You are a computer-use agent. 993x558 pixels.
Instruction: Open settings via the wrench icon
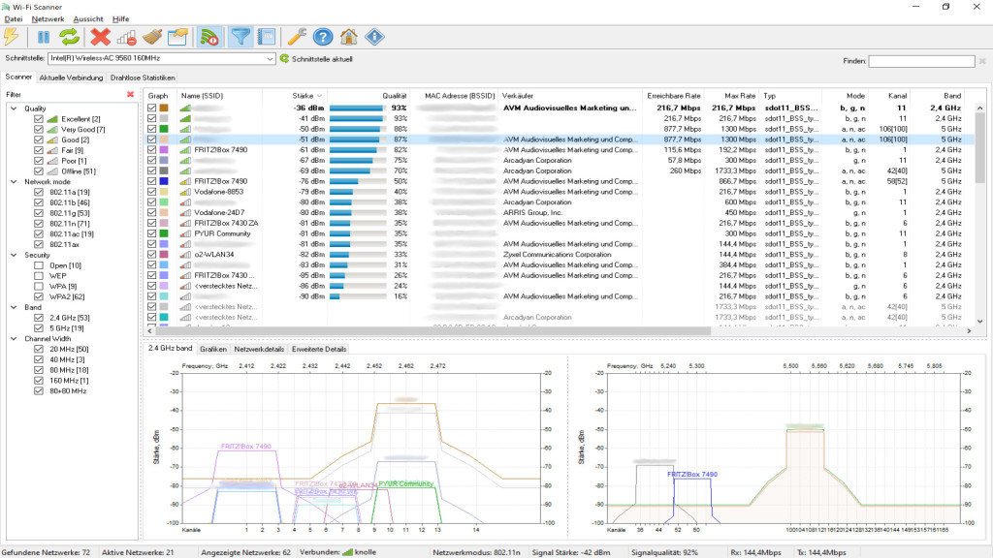click(297, 37)
